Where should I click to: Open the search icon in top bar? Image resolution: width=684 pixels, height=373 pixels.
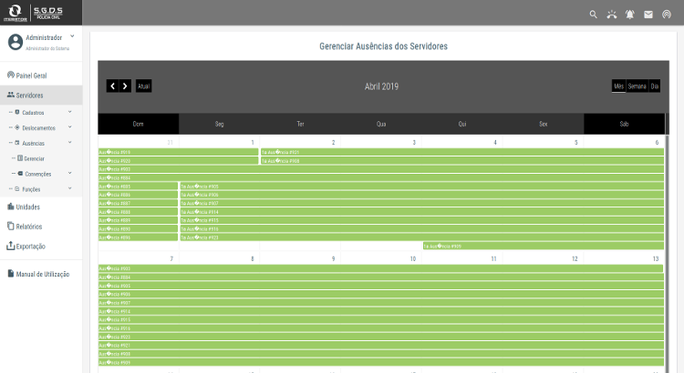point(594,15)
